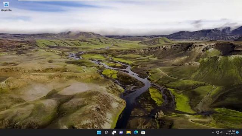Launch Teams Chat from taskbar
Viewport: 242px width, 136px height.
(x=121, y=133)
